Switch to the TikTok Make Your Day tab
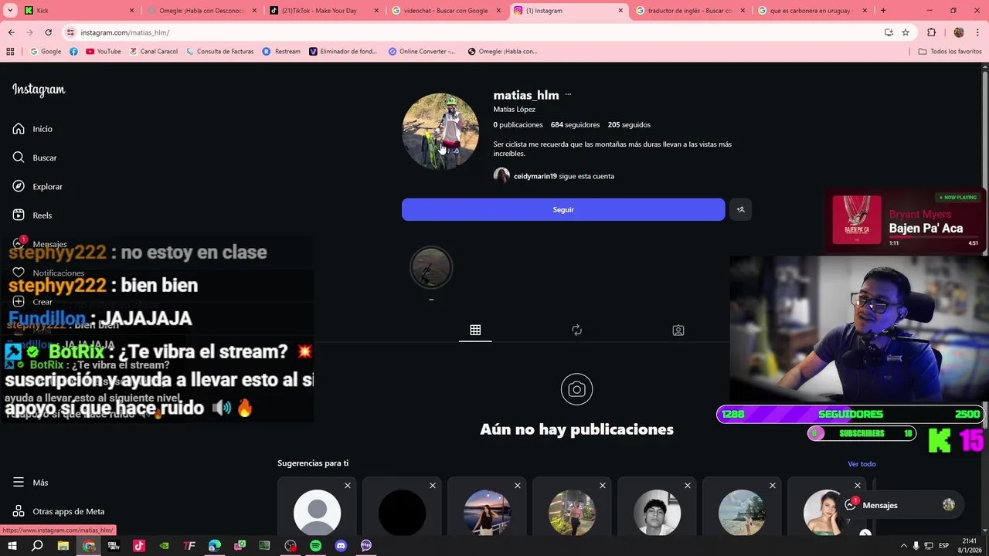The width and height of the screenshot is (989, 556). tap(325, 11)
